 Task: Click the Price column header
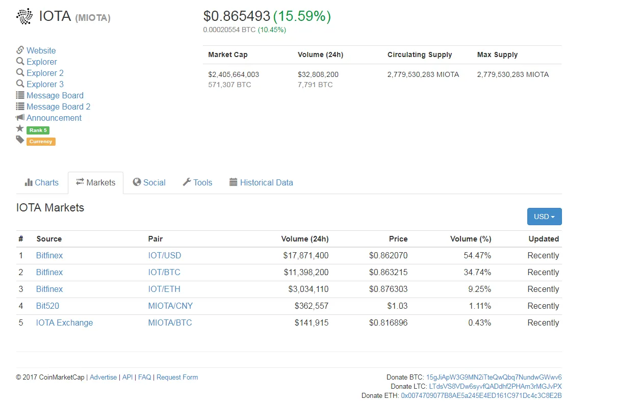pos(398,238)
